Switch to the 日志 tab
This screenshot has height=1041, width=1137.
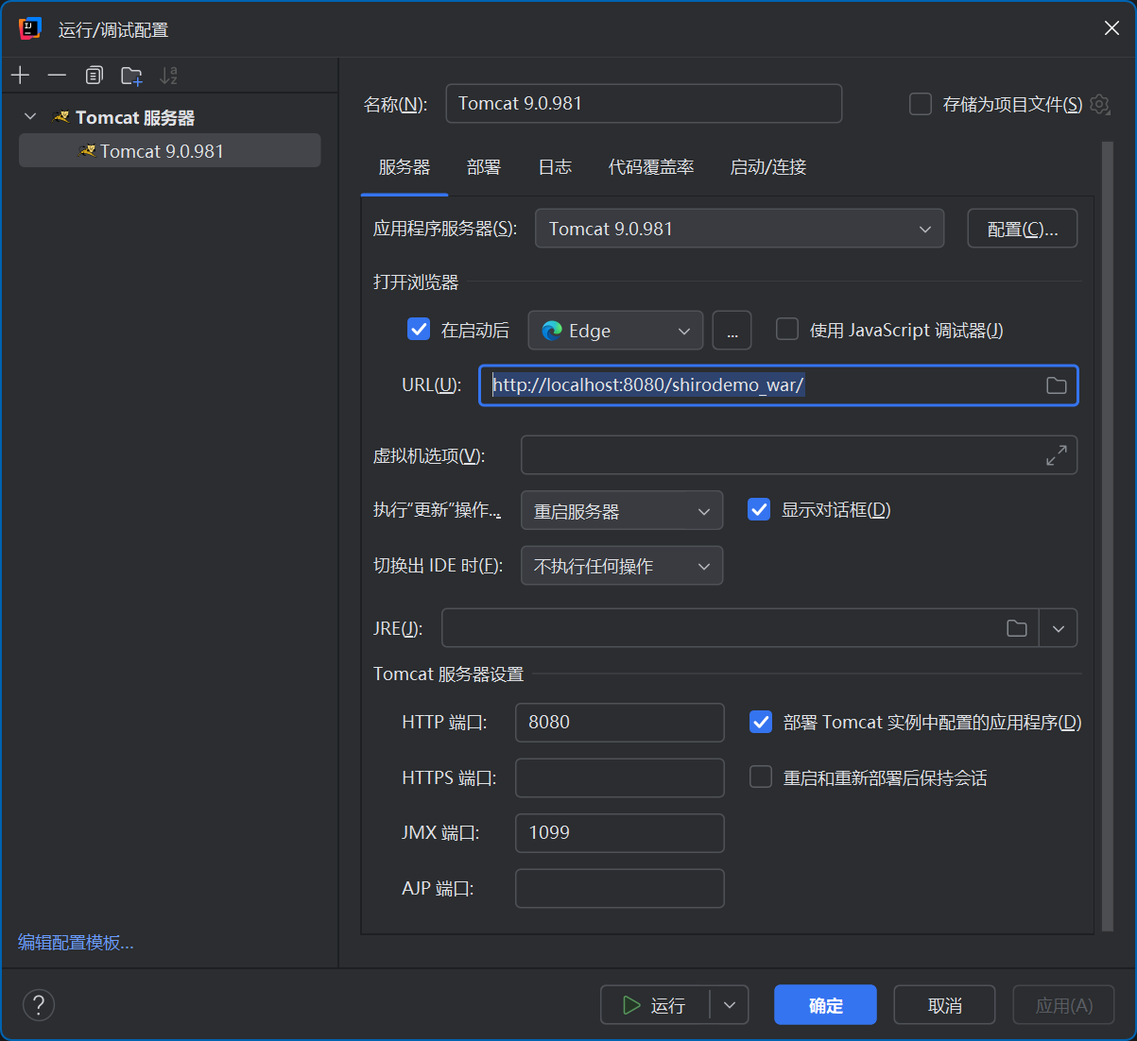[x=555, y=167]
